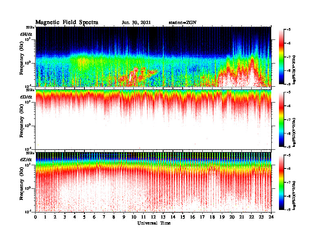The width and height of the screenshot is (323, 249).
Task: Click the 'Universal Time' axis label
Action: [x=154, y=223]
